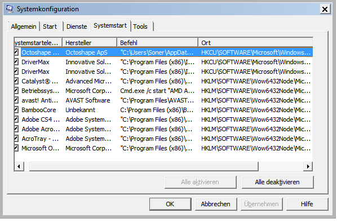Select the C:\Program Files (x86)\B... command of BambooCore
The width and height of the screenshot is (337, 222).
157,110
